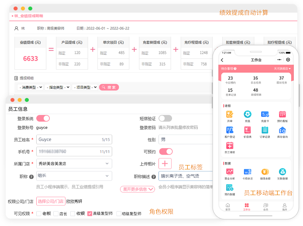Click the 职称描述 text field

186,176
